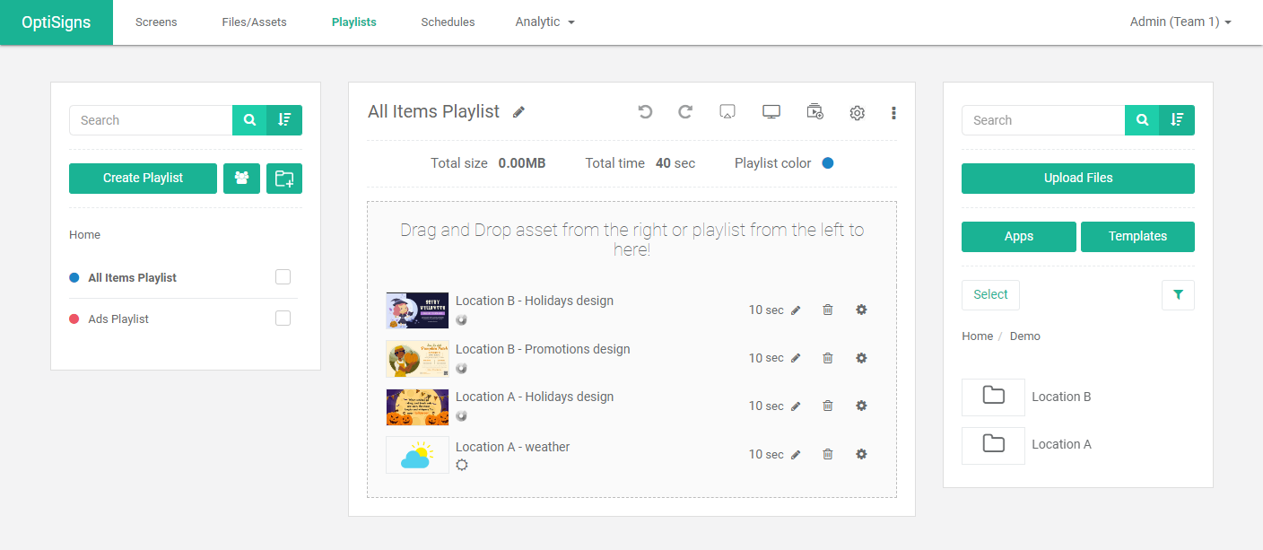Click the push to screen monitor icon

point(771,112)
